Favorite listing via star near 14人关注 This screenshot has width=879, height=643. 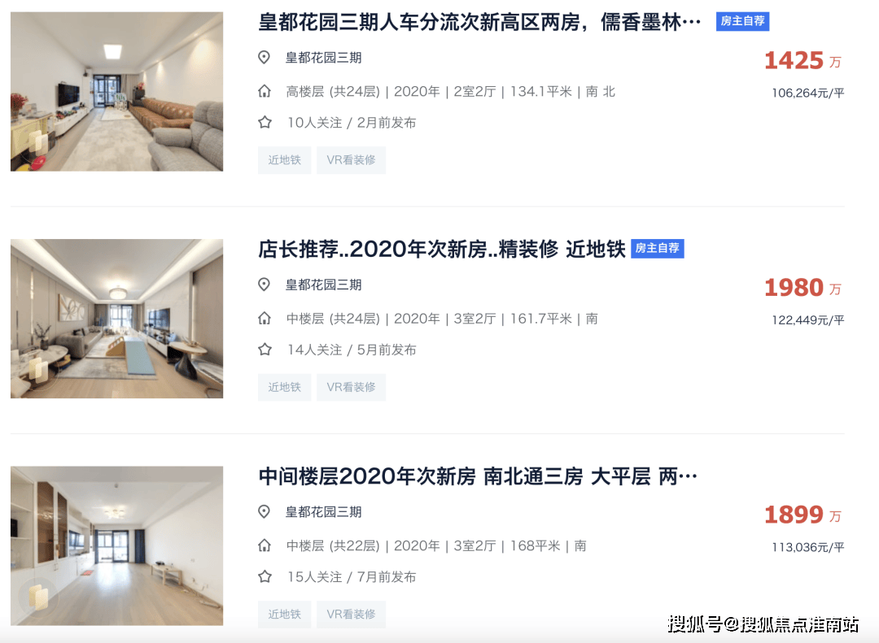[x=265, y=350]
